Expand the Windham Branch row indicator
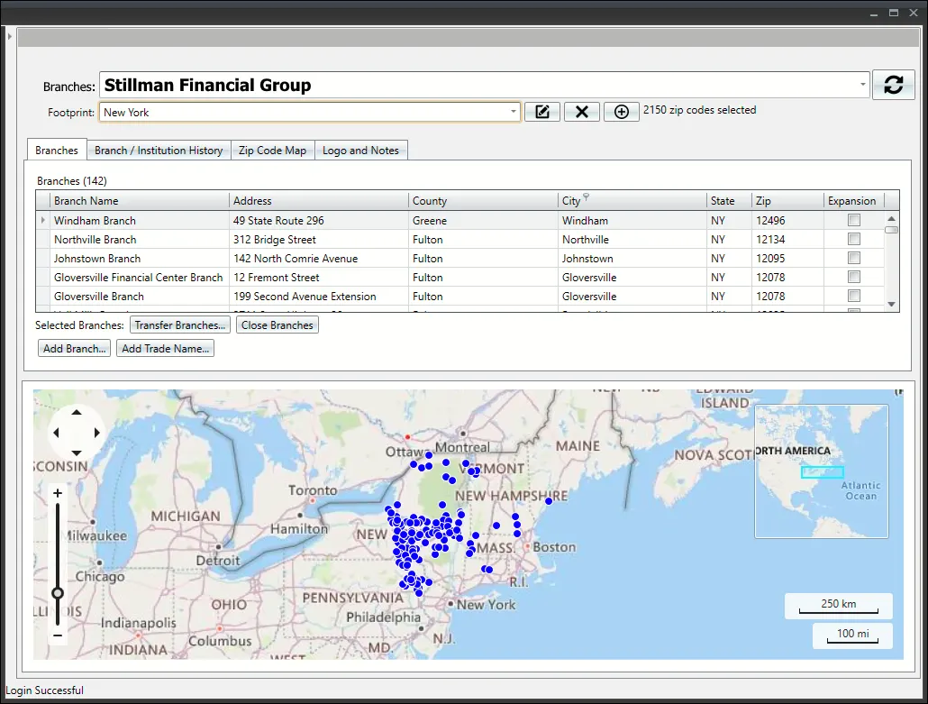The width and height of the screenshot is (928, 704). [42, 220]
